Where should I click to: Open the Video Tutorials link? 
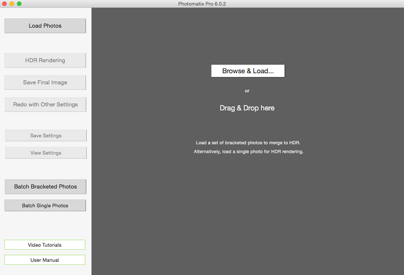(x=44, y=245)
